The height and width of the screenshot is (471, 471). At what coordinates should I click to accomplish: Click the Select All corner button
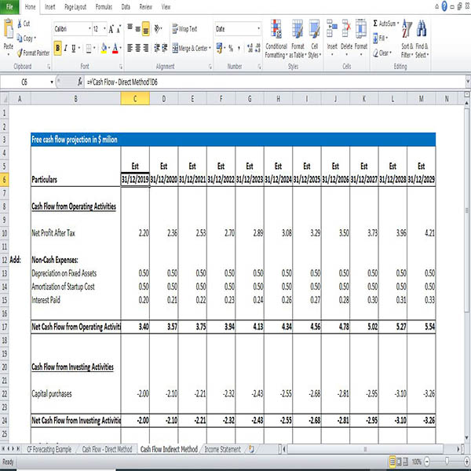[5, 99]
